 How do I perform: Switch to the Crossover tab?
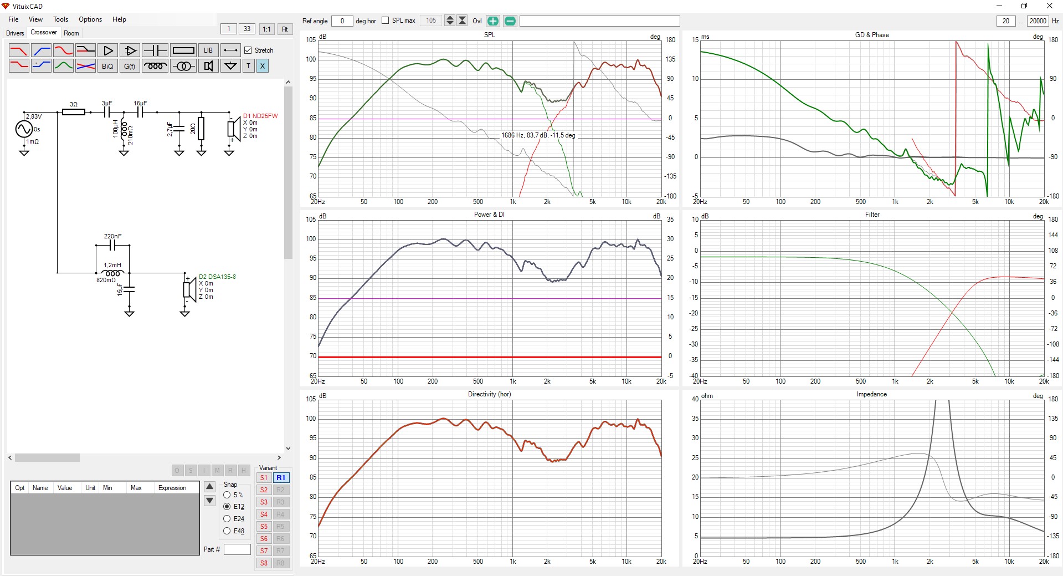pos(44,33)
